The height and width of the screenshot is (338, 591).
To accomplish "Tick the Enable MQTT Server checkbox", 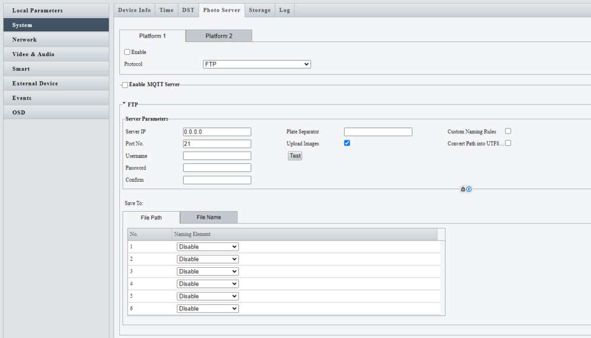I will pos(125,85).
